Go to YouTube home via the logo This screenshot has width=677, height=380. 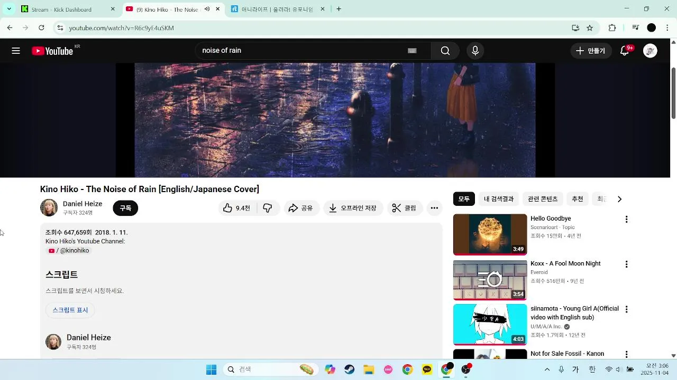pyautogui.click(x=52, y=51)
